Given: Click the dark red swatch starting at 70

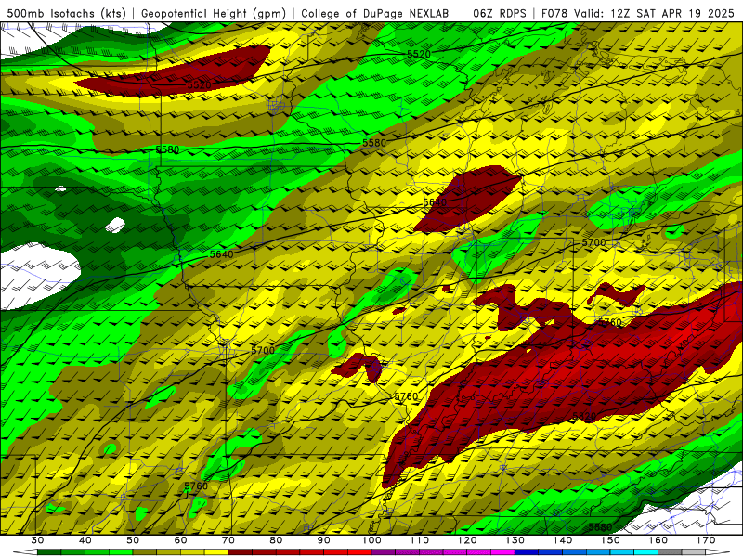Looking at the screenshot, I should tap(241, 552).
